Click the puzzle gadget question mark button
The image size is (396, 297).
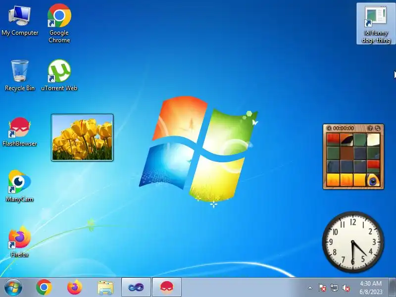click(370, 128)
